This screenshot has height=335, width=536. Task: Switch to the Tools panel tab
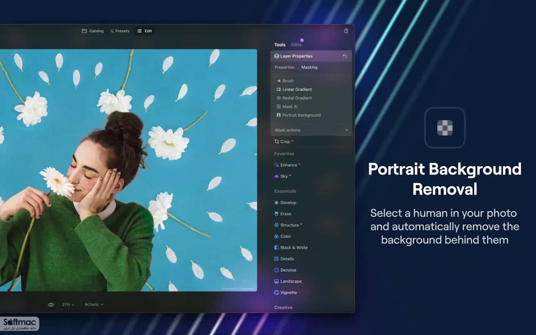tap(280, 45)
